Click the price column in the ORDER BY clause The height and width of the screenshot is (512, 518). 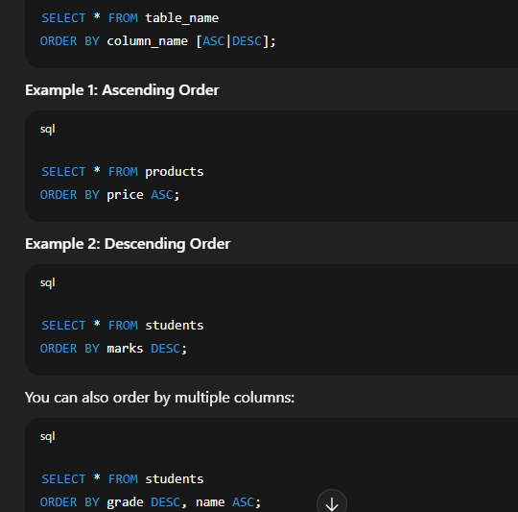pos(126,195)
